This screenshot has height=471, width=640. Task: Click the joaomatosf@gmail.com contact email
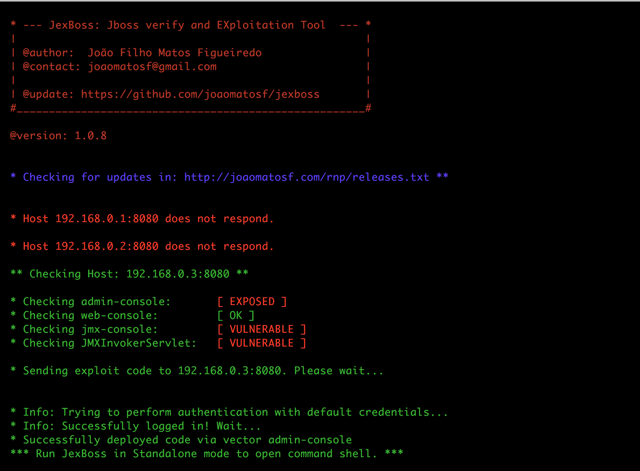pos(152,67)
